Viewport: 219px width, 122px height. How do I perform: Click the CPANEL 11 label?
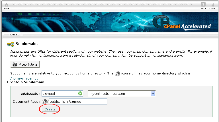[16, 35]
